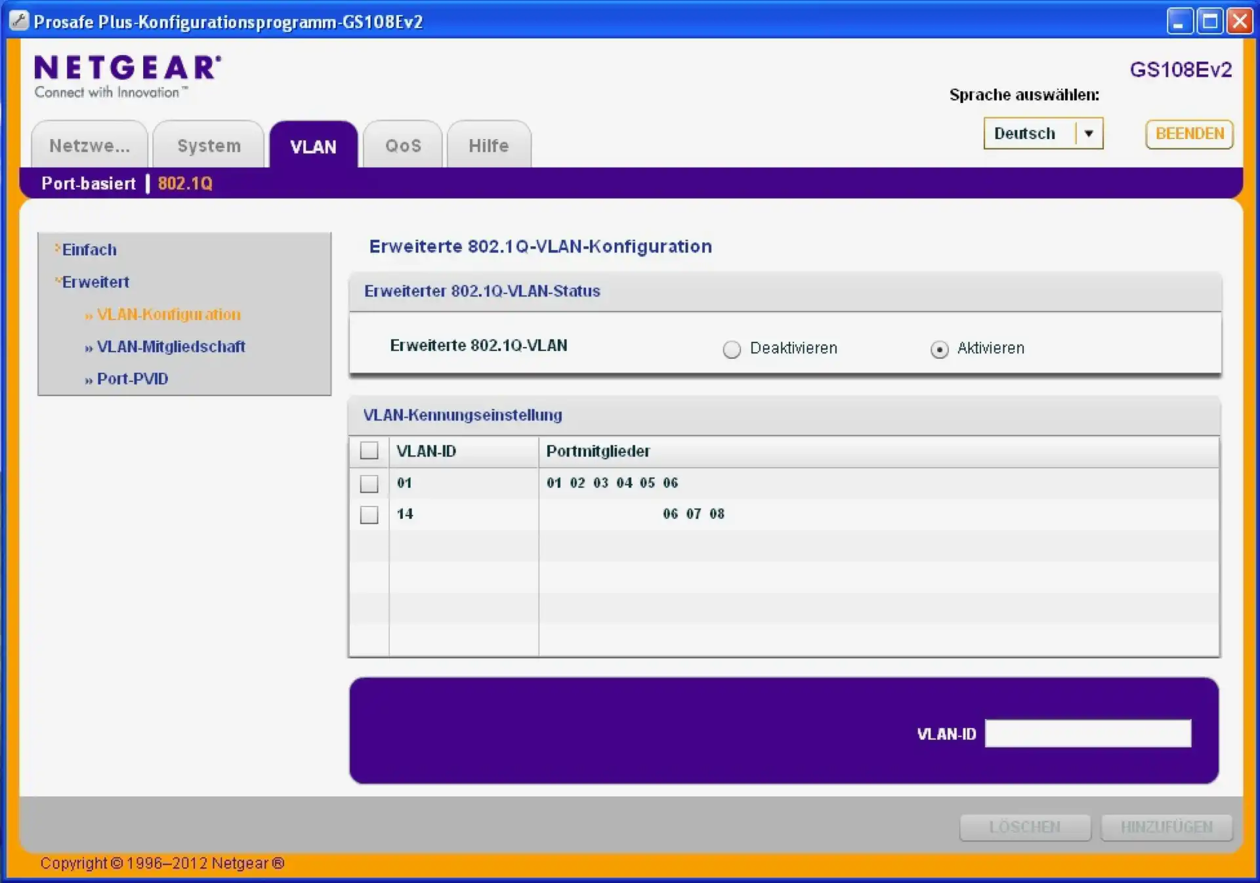Image resolution: width=1260 pixels, height=883 pixels.
Task: Select the Deaktivieren radio button
Action: 732,349
